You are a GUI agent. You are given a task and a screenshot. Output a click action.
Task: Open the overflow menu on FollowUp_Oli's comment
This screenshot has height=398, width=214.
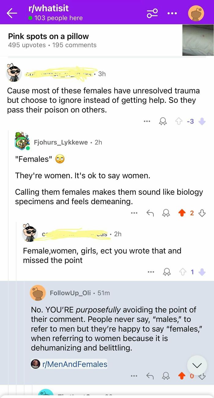pyautogui.click(x=135, y=375)
